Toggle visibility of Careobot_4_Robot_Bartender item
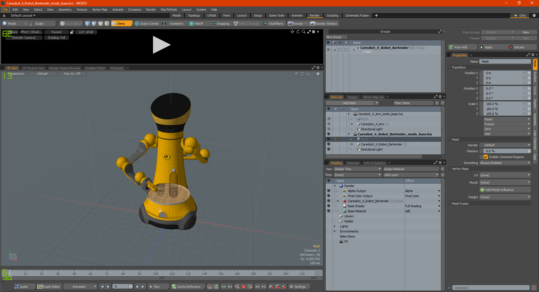This screenshot has height=292, width=539. tap(328, 144)
